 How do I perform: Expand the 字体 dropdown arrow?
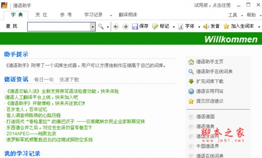[199, 27]
